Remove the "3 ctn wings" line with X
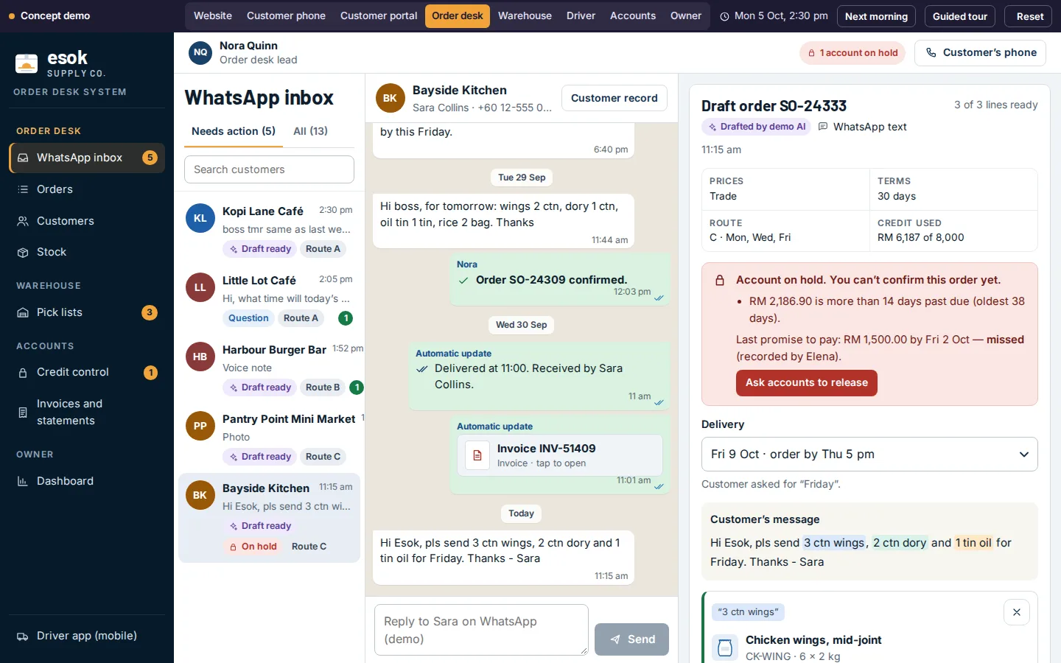Image resolution: width=1061 pixels, height=663 pixels. click(1017, 612)
